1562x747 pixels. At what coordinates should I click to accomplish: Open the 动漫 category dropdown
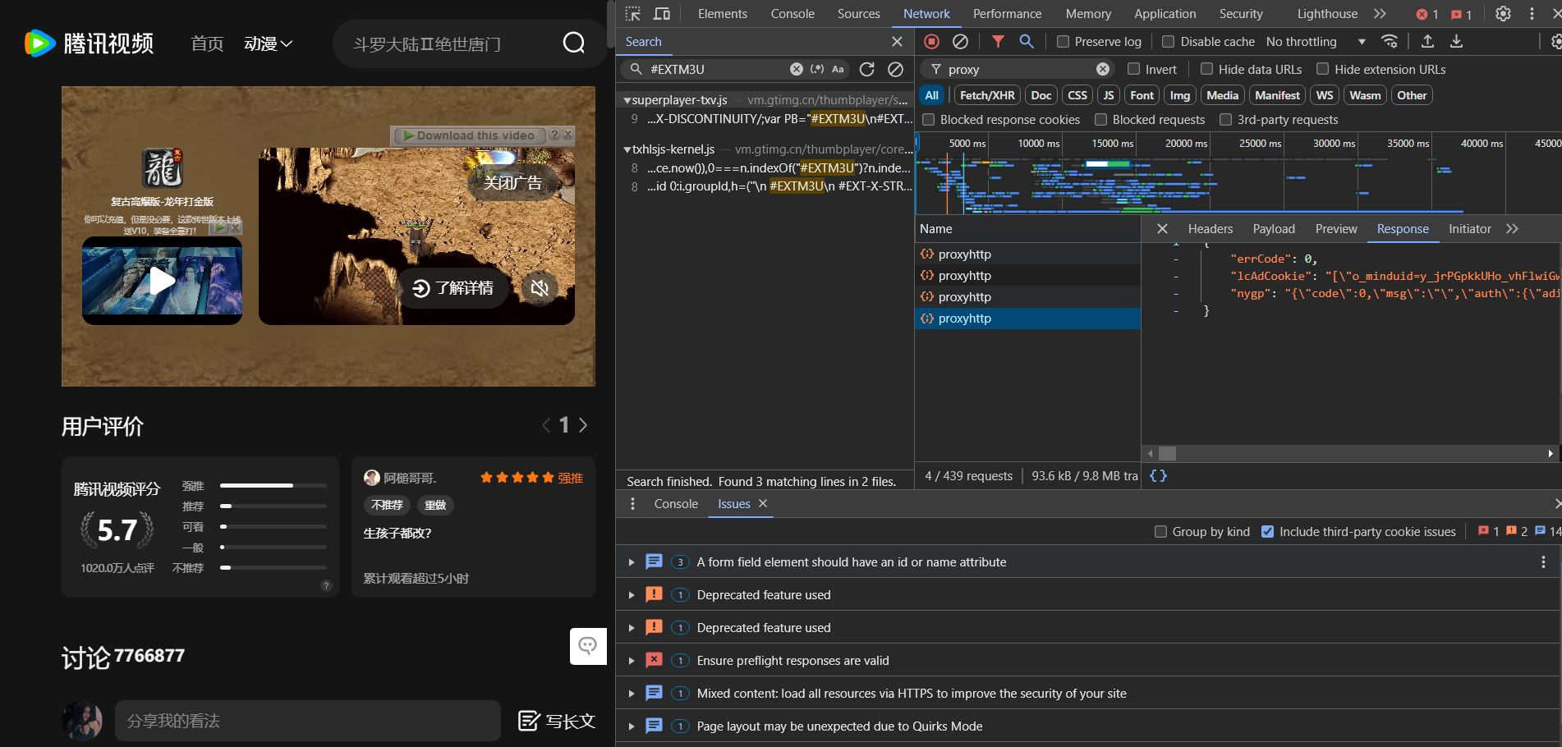pos(268,44)
